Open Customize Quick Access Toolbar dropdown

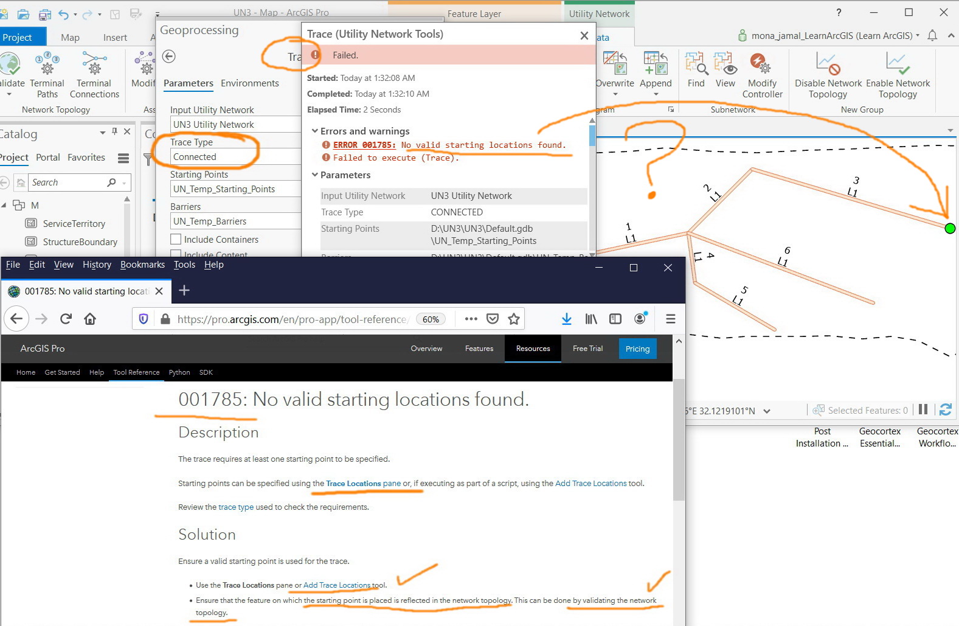click(x=157, y=14)
